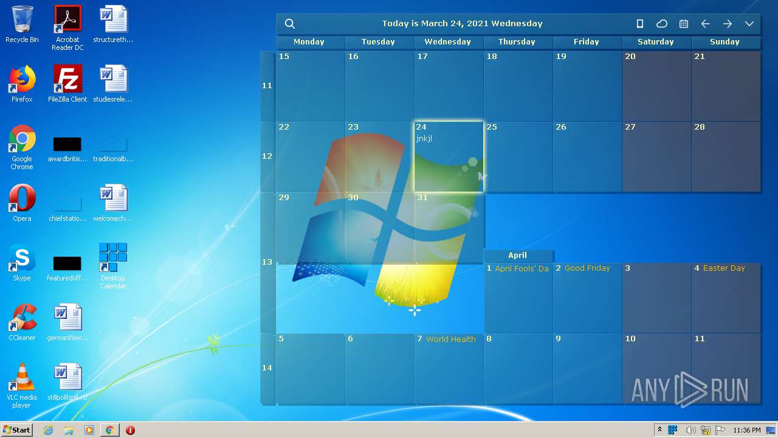
Task: Open the network status tray icon
Action: tap(705, 430)
